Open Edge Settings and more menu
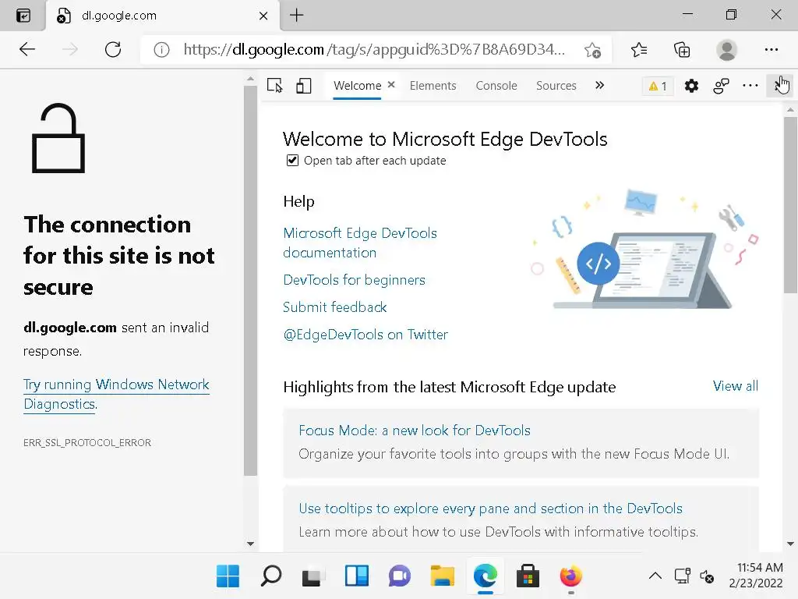Screen dimensions: 798x599 tap(771, 49)
